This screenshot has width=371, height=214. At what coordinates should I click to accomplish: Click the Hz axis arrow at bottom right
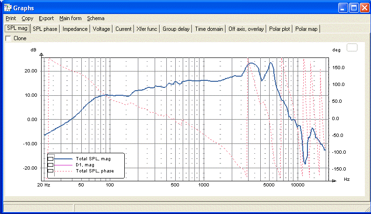334,181
